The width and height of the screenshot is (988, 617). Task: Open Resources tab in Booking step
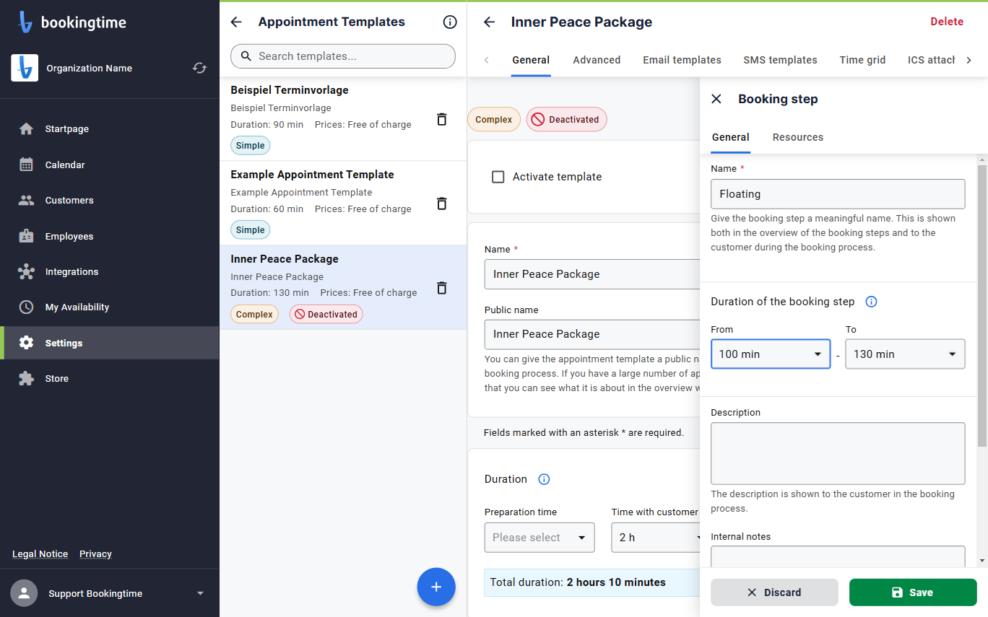pyautogui.click(x=797, y=137)
